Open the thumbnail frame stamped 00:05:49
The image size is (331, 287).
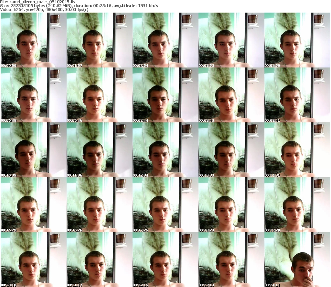click(x=33, y=95)
